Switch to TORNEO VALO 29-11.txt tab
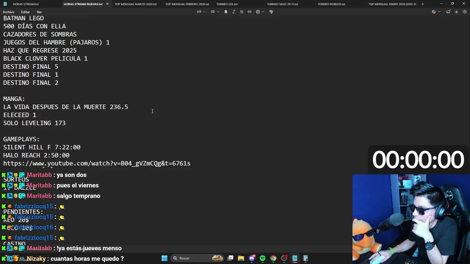The width and height of the screenshot is (470, 264). 282,4
